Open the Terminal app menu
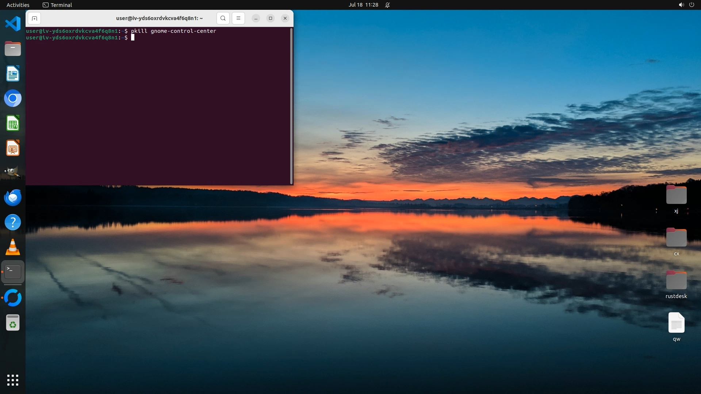 (57, 5)
